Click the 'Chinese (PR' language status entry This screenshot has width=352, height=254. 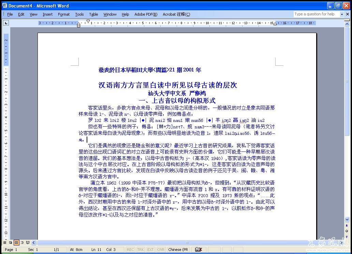click(x=178, y=250)
